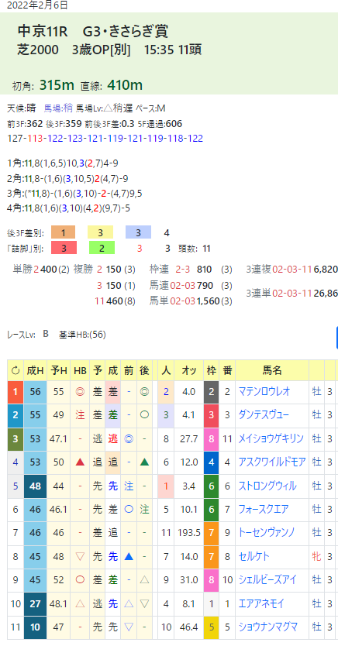Click 成H value 56 for マテンロウレオ
338x646 pixels.
click(x=35, y=392)
